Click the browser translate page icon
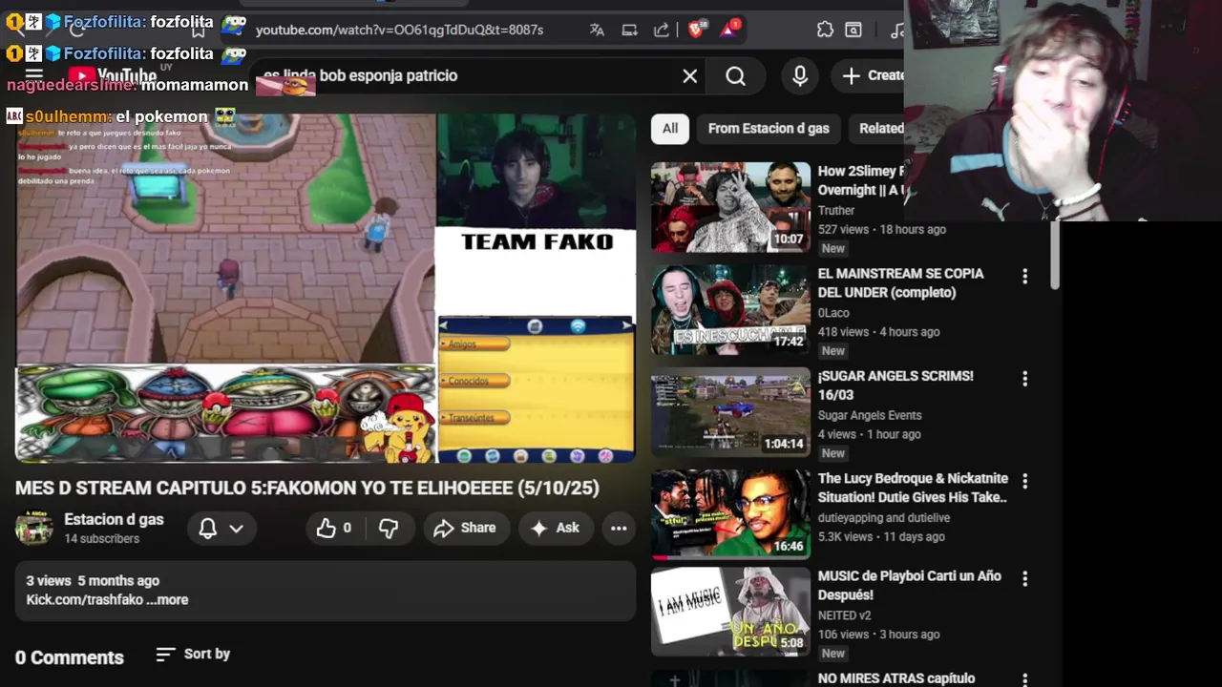This screenshot has width=1222, height=687. pyautogui.click(x=597, y=30)
